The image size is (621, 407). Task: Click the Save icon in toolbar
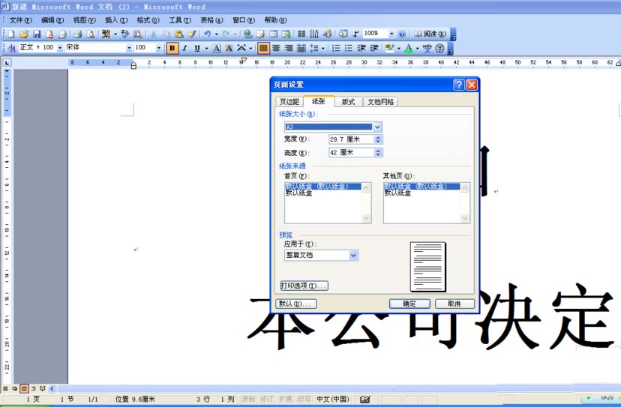37,34
